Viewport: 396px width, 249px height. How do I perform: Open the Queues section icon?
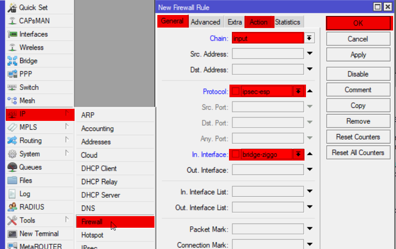[12, 167]
